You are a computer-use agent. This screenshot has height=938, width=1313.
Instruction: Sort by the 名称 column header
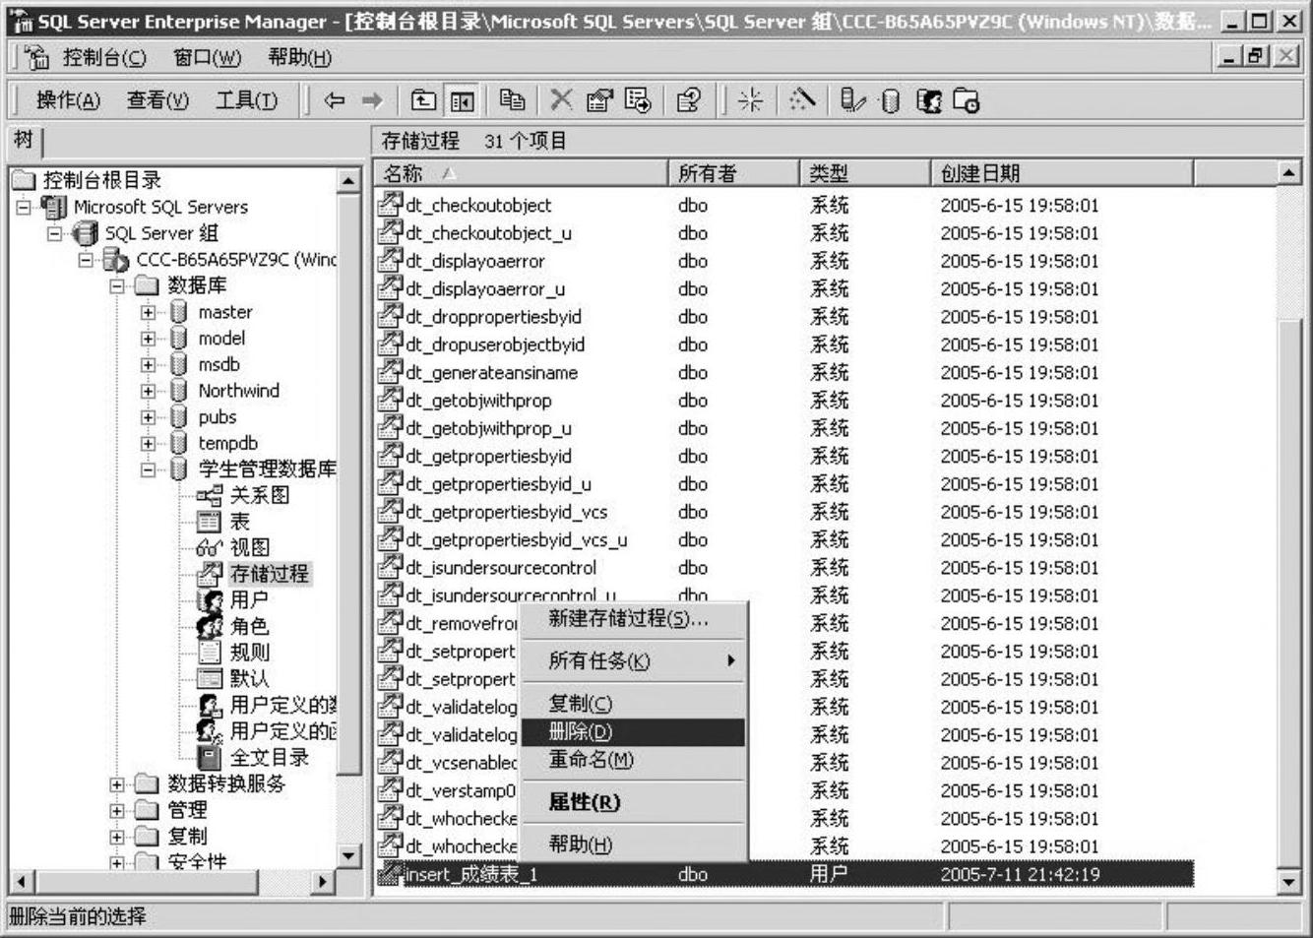522,174
